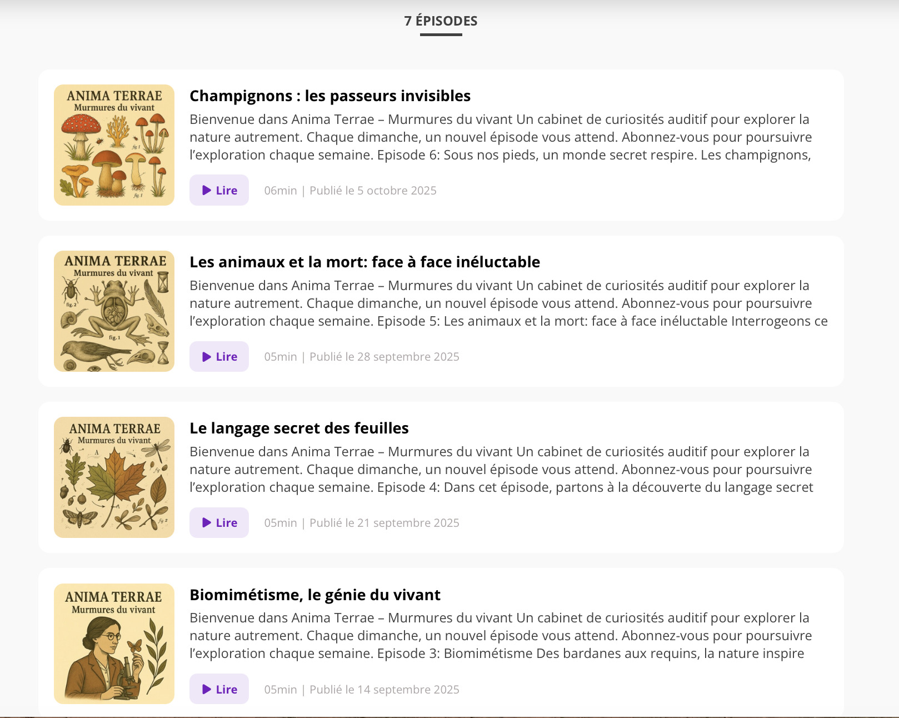Click the Episode 3 description paragraph
Image resolution: width=899 pixels, height=718 pixels.
tap(500, 636)
